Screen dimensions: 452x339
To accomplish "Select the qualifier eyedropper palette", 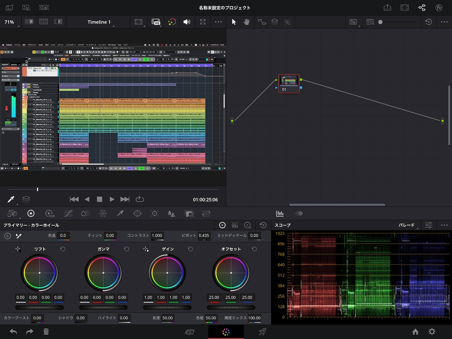I will click(120, 213).
